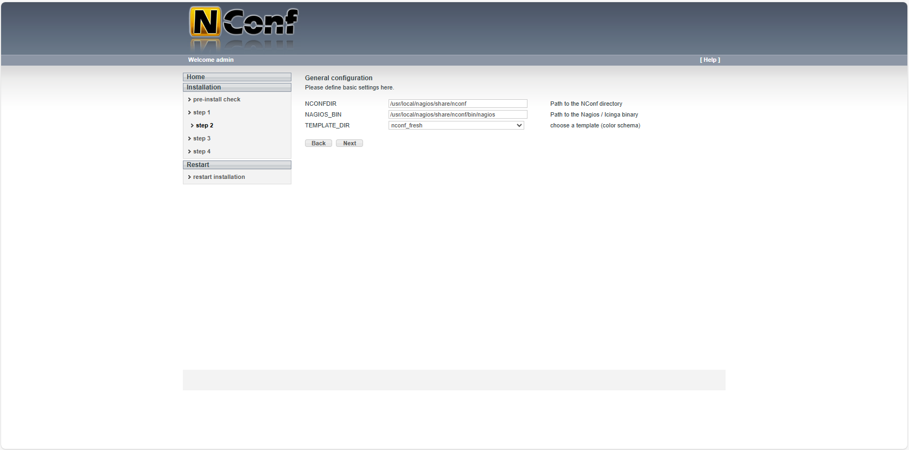Open step 2 in the installation sidebar
The height and width of the screenshot is (450, 909).
[204, 126]
